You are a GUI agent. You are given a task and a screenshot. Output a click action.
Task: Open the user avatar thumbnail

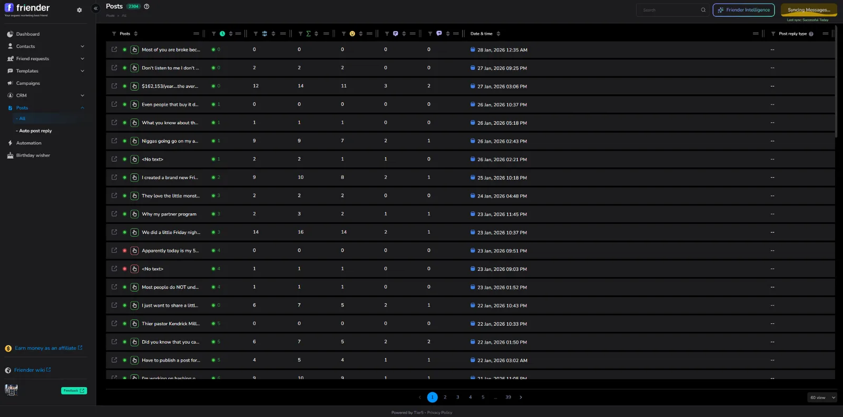(11, 390)
